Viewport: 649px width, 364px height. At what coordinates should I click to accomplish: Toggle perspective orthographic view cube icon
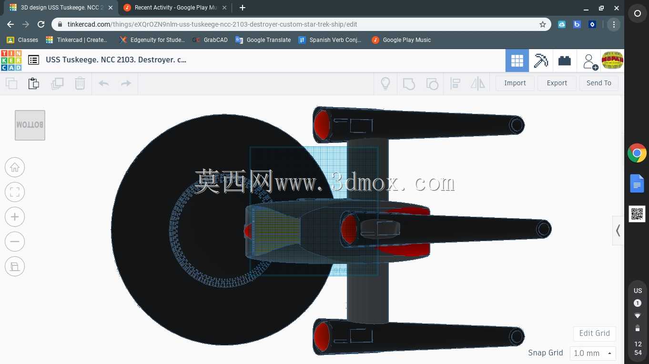point(15,266)
